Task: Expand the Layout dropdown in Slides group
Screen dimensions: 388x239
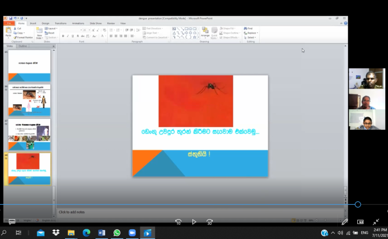Action: 52,28
